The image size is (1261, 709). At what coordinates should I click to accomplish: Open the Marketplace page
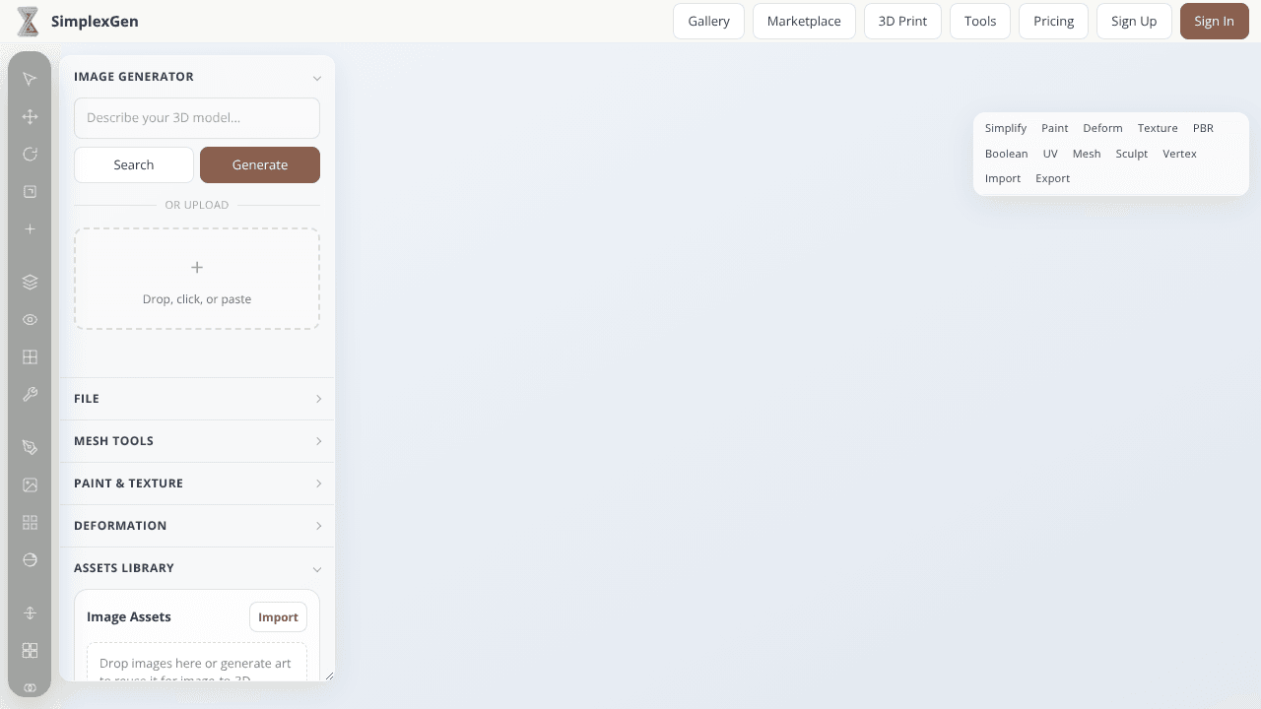[x=804, y=22]
